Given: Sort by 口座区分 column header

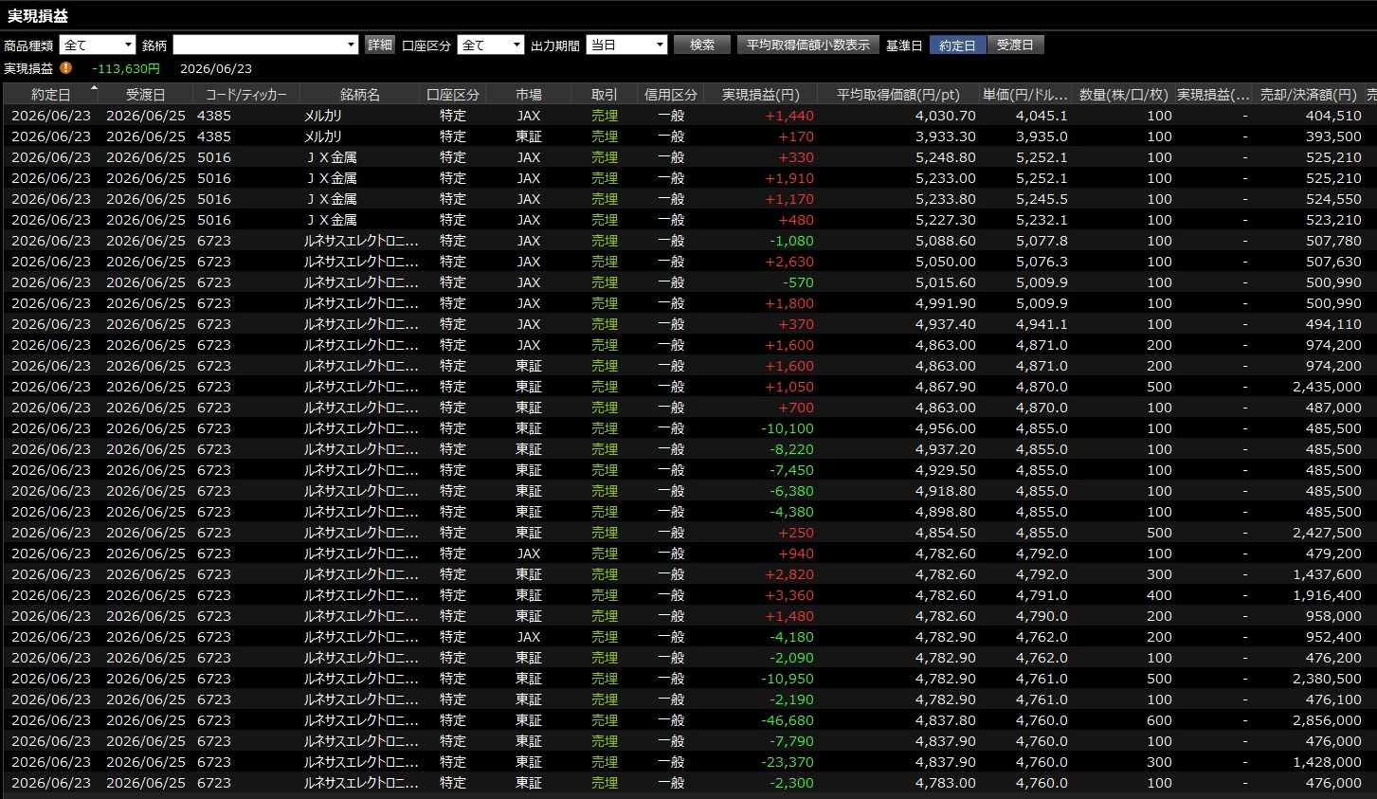Looking at the screenshot, I should pyautogui.click(x=453, y=95).
